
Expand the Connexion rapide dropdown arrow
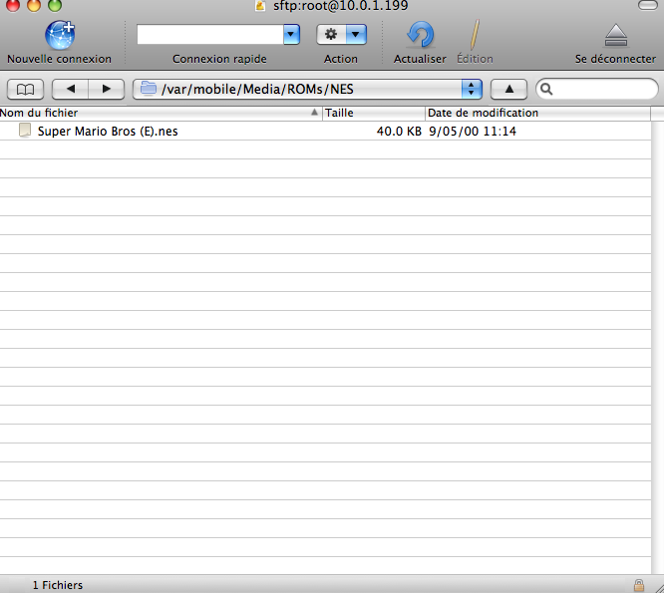(291, 34)
